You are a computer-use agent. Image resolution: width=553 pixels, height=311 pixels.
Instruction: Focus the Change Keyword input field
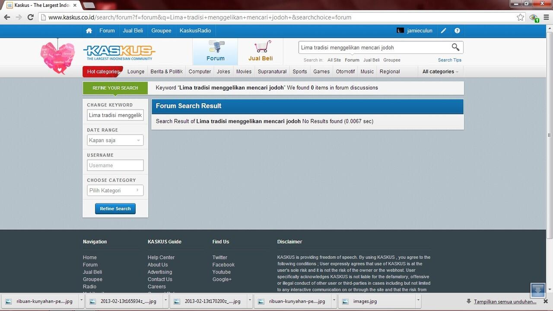pos(115,115)
